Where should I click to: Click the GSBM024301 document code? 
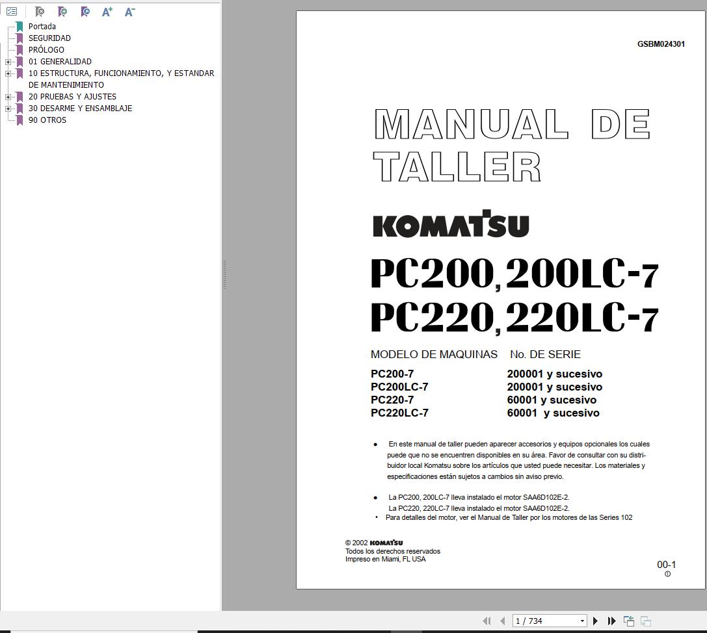coord(661,44)
